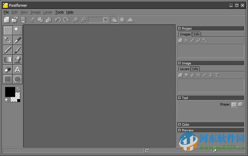Switch to Project panel Info tab
Screen dimensions: 248x156
click(196, 34)
